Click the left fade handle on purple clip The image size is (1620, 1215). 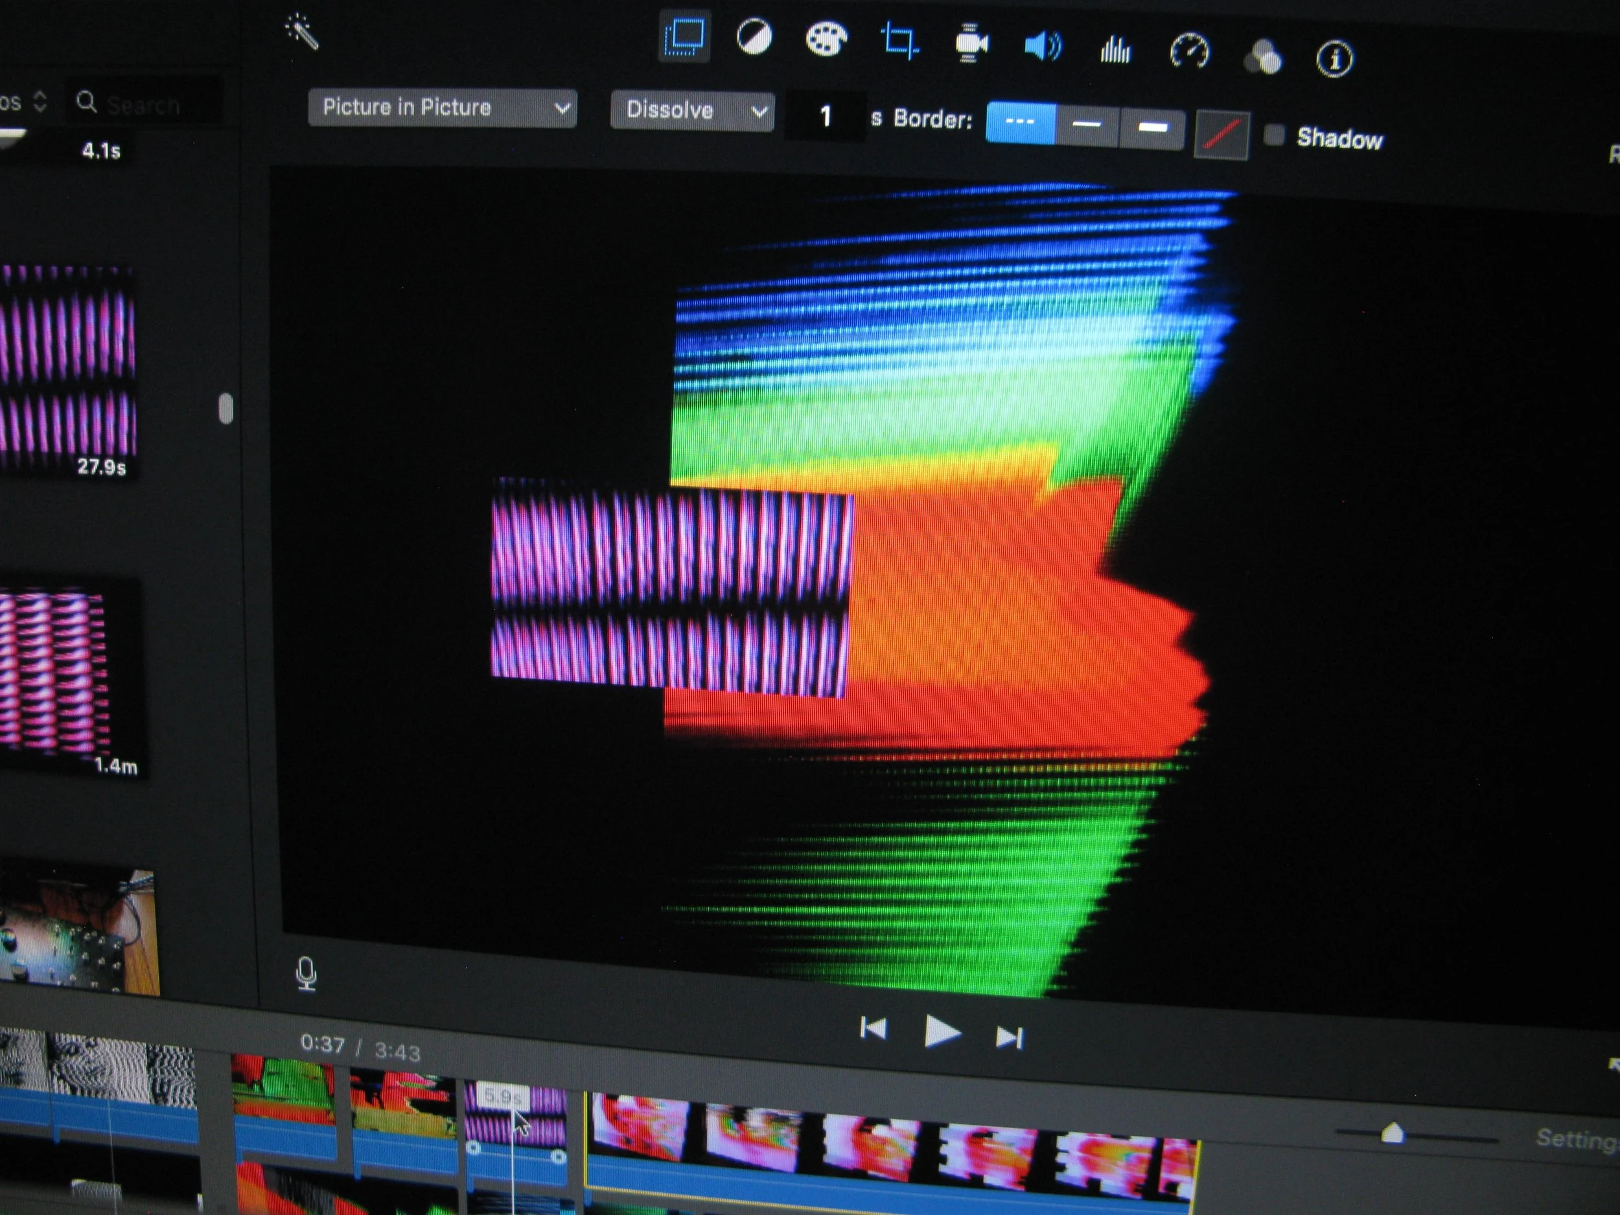click(x=473, y=1148)
